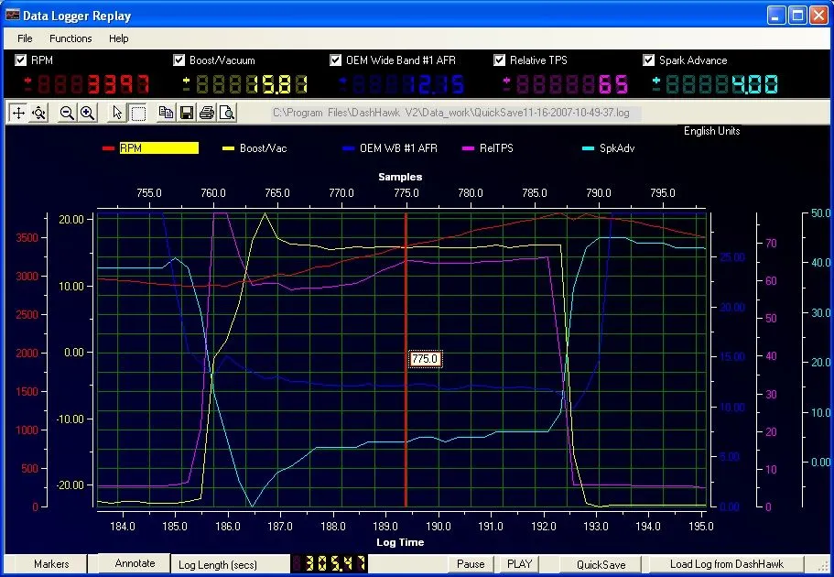This screenshot has width=834, height=577.
Task: Copy the chart to clipboard
Action: click(x=167, y=112)
